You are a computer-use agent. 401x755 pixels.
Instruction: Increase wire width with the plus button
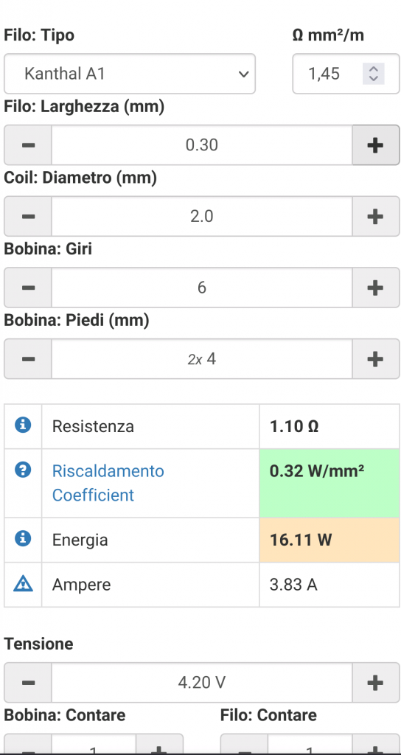375,145
